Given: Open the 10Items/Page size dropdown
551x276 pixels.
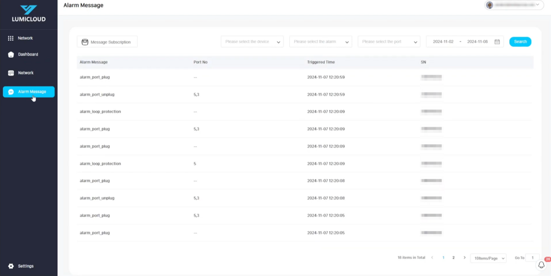Looking at the screenshot, I should (488, 258).
